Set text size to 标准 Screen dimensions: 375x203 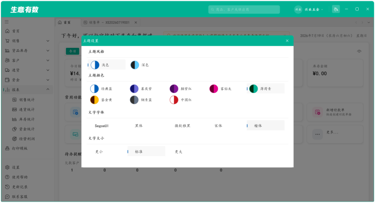[146, 152]
